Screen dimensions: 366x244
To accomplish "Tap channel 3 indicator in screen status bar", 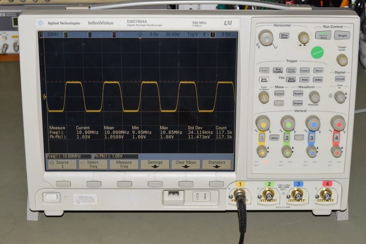I will point(90,34).
